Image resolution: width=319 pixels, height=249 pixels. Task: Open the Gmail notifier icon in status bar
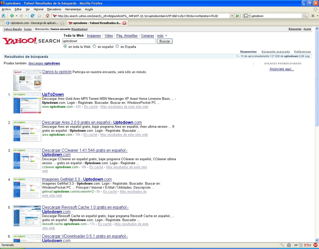point(307,245)
